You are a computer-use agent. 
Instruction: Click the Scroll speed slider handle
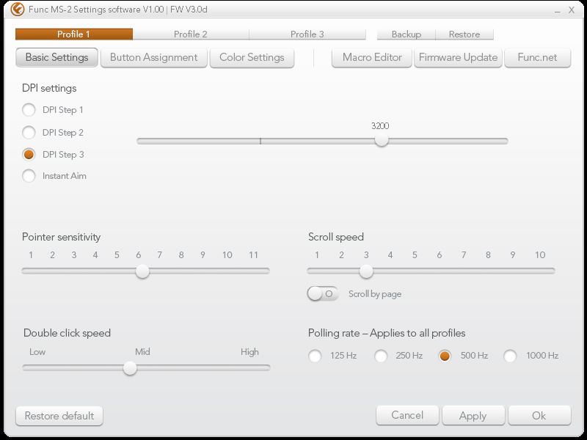[x=366, y=271]
